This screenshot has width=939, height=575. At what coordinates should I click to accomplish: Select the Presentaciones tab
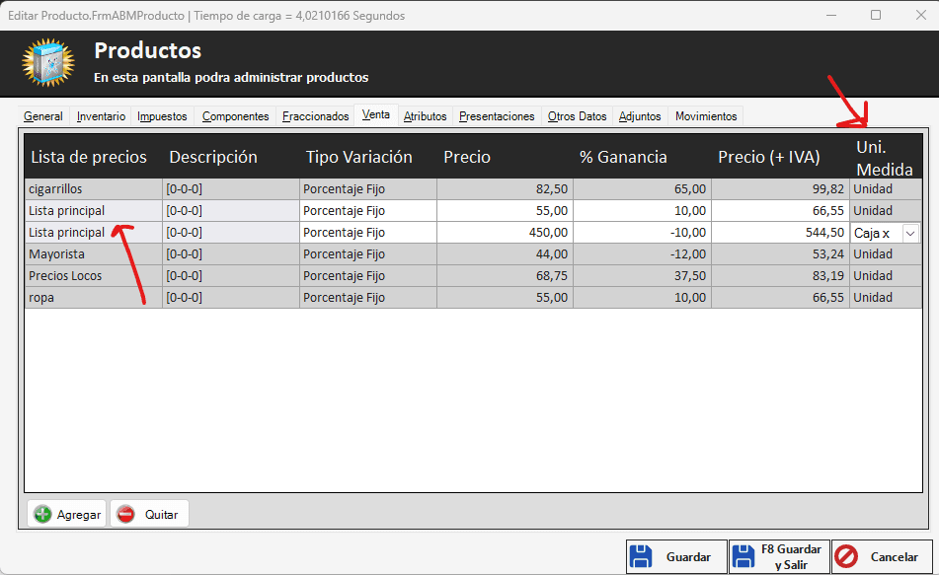pos(497,116)
